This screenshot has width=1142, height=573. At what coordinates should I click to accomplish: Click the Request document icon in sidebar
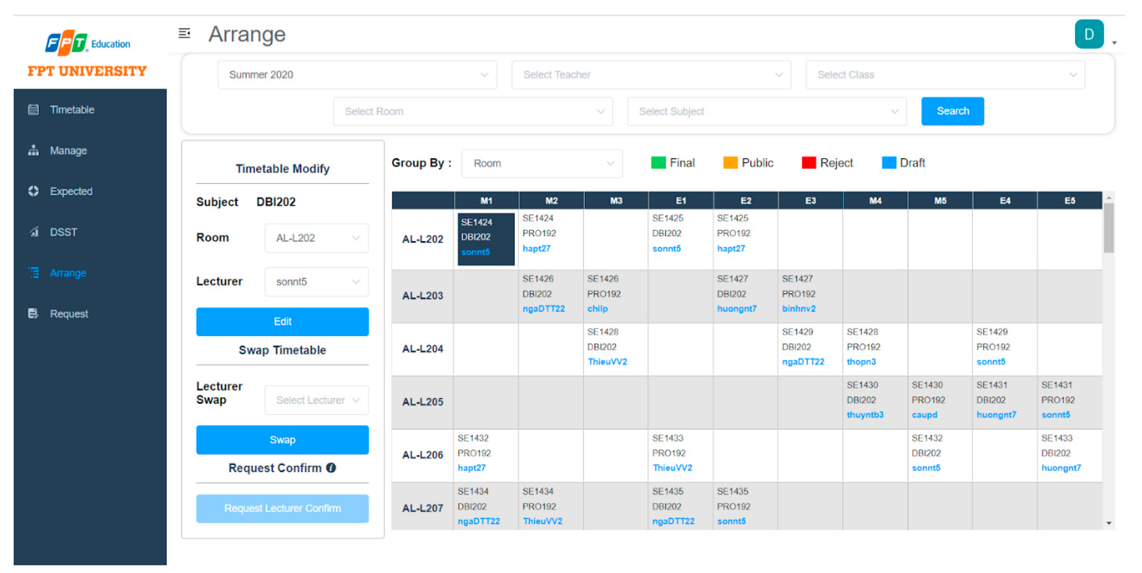coord(33,314)
